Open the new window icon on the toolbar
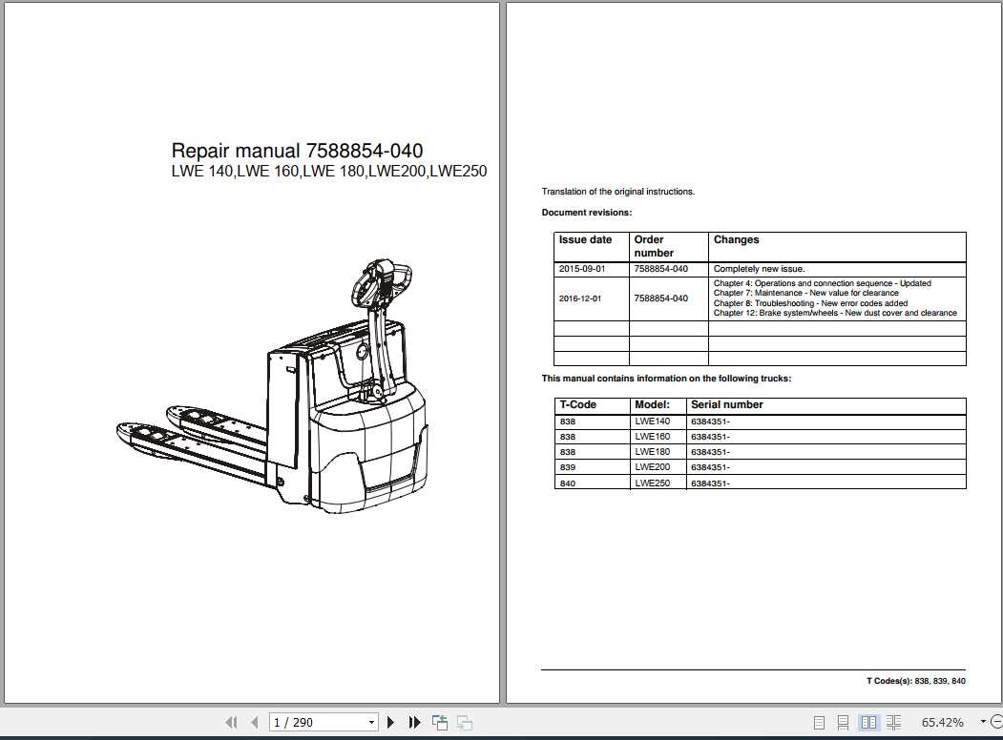The image size is (1003, 740). click(x=439, y=722)
